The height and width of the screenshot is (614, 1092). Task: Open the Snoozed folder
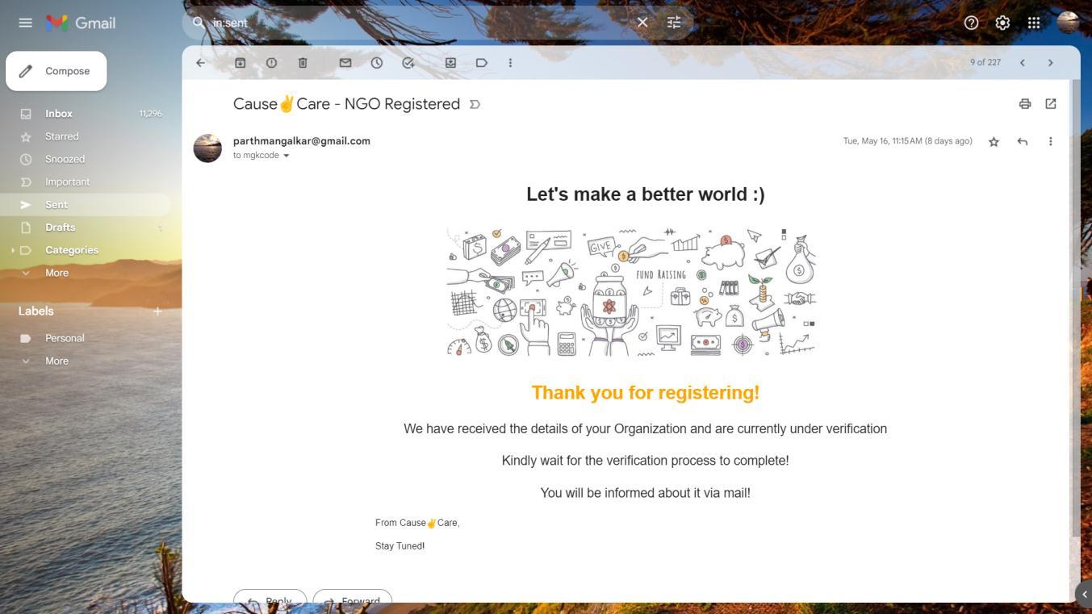tap(86, 159)
